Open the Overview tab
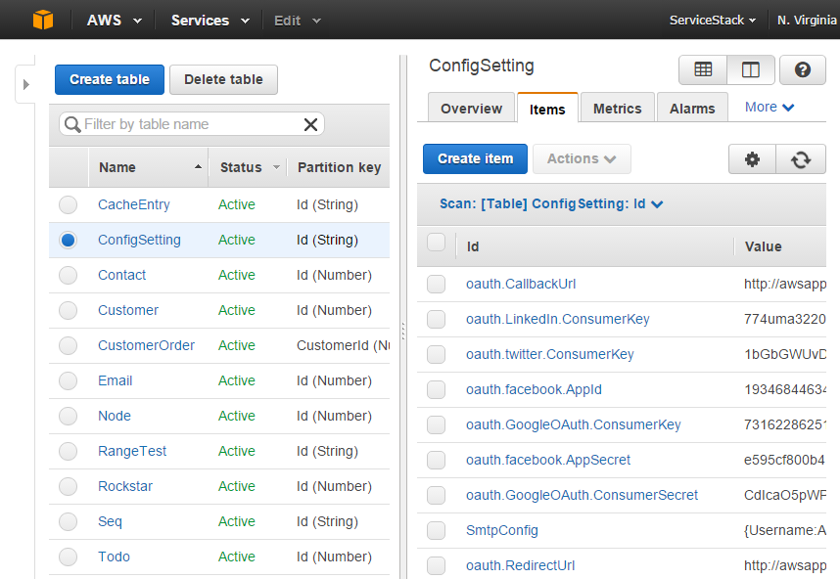The image size is (840, 579). click(x=471, y=109)
